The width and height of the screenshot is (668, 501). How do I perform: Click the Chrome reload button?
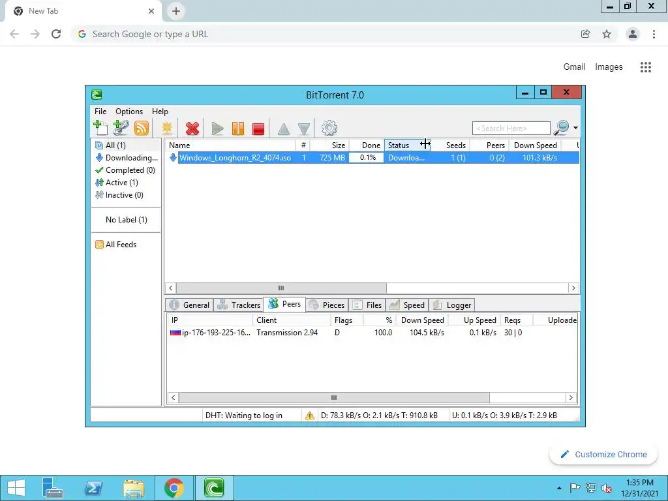click(x=56, y=34)
